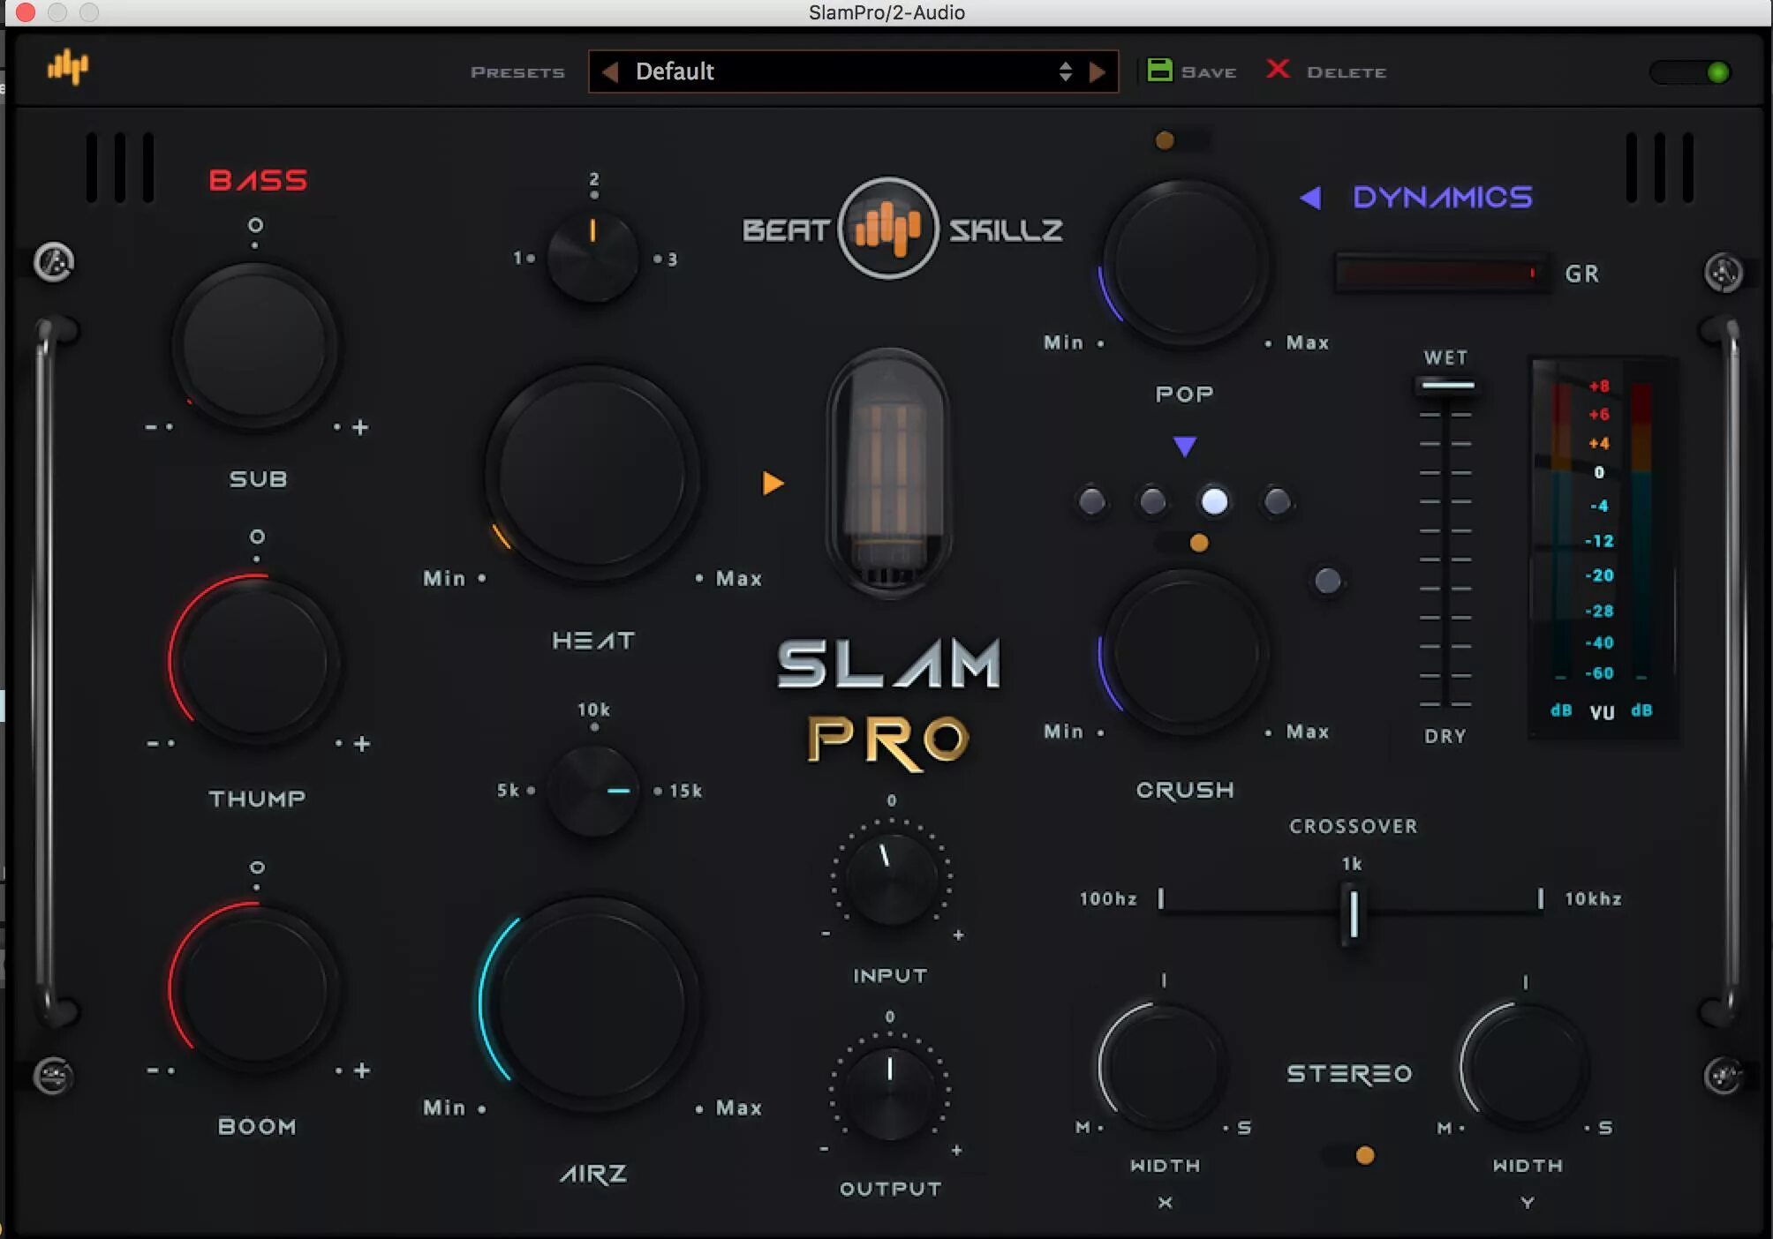This screenshot has height=1239, width=1773.
Task: Click the DYNAMICS section label
Action: pos(1442,198)
